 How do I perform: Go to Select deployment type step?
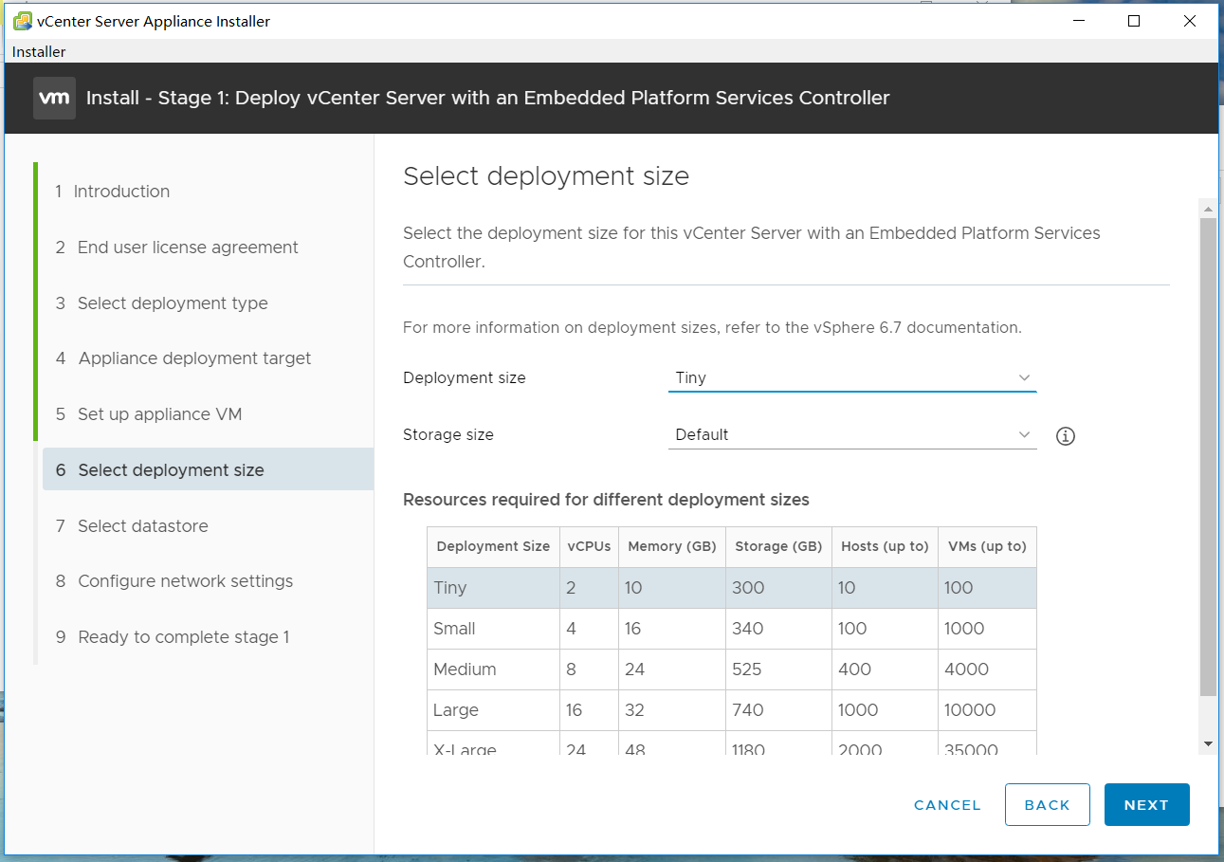161,303
